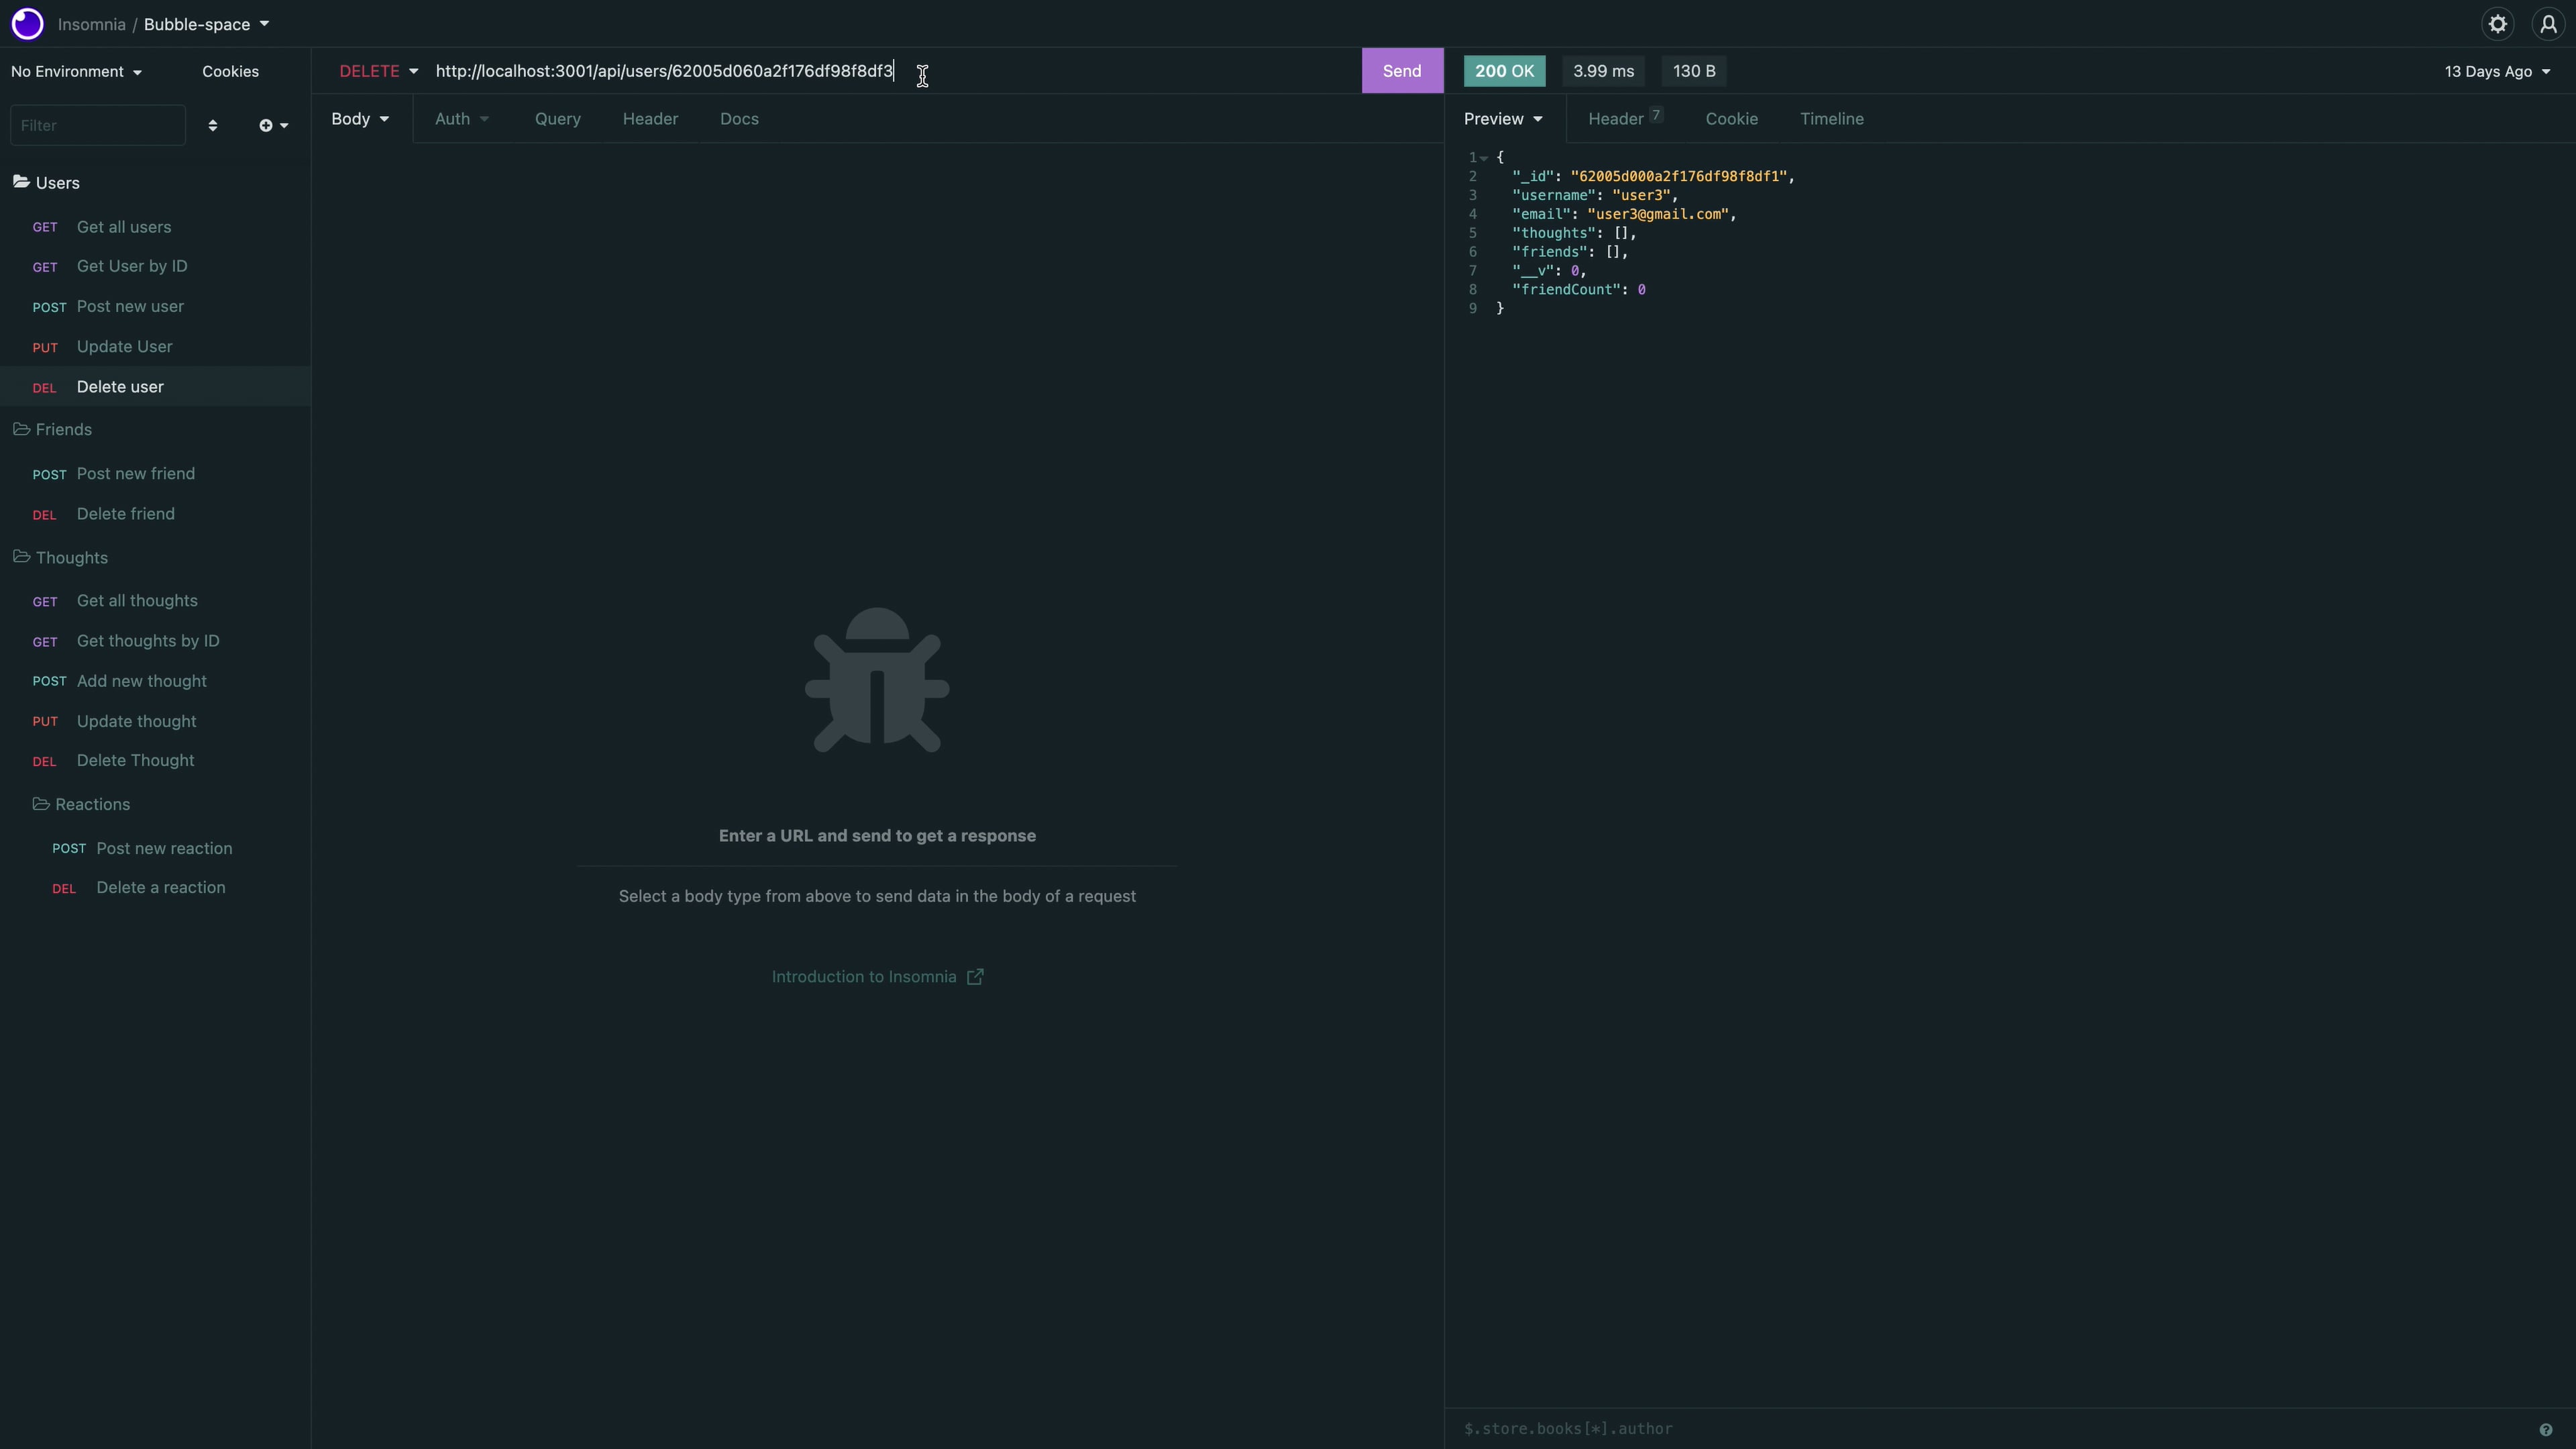This screenshot has width=2576, height=1449.
Task: Click the Insomnia logo icon
Action: pos(28,24)
